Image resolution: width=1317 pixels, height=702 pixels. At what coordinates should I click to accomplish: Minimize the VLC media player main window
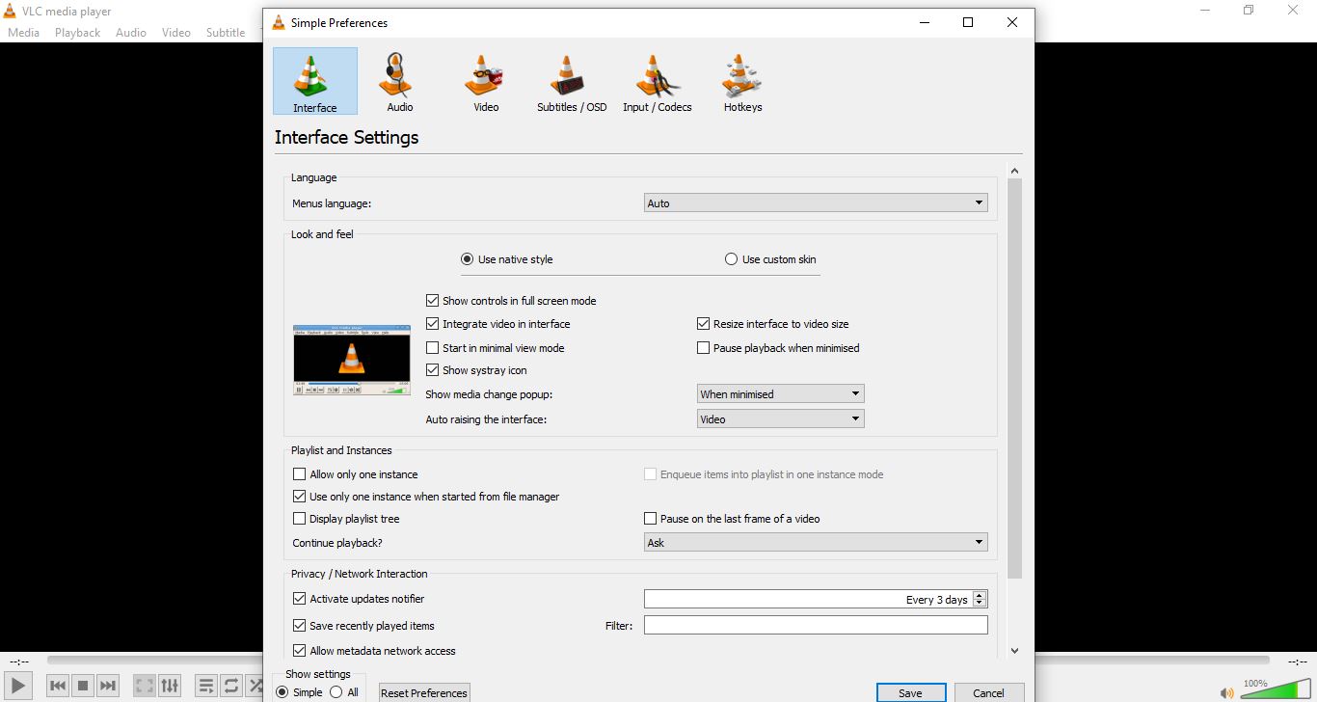1205,10
